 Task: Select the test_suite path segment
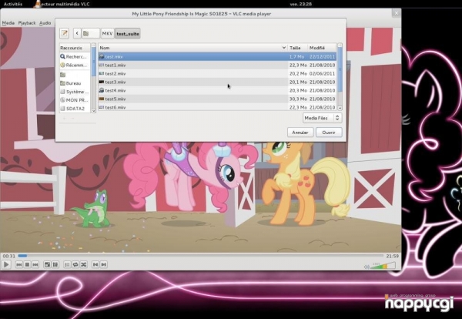click(128, 34)
